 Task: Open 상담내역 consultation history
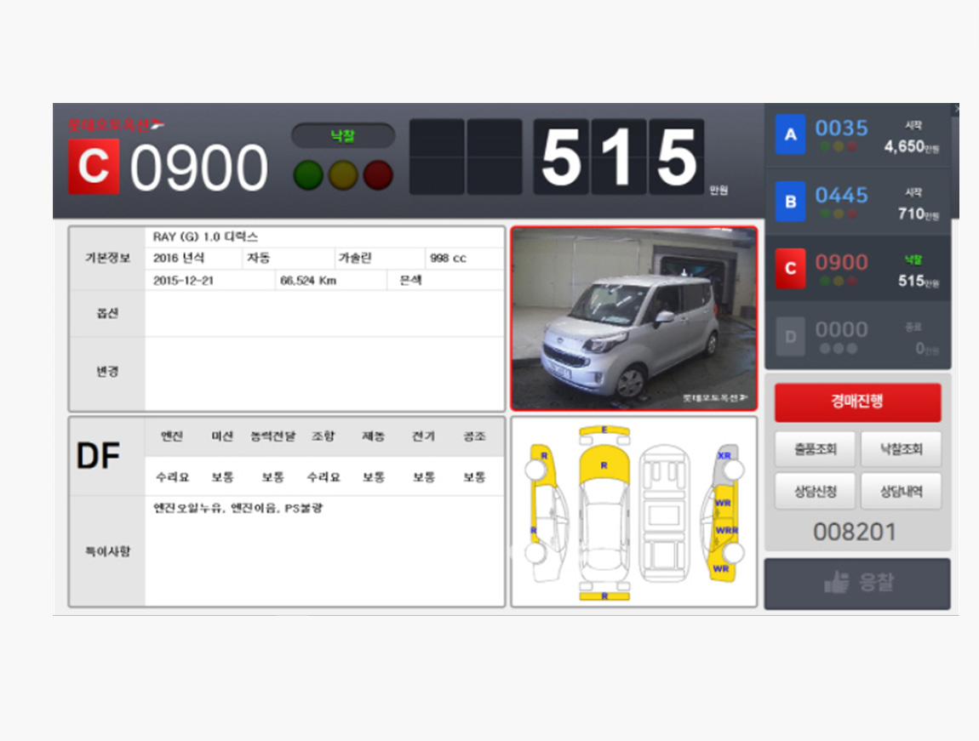901,491
